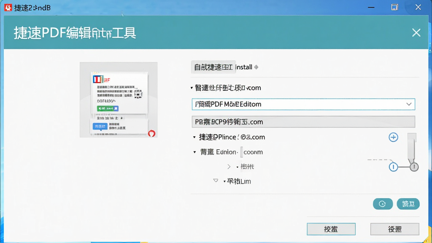Open the PDF document preview thumbnail

[x=119, y=100]
